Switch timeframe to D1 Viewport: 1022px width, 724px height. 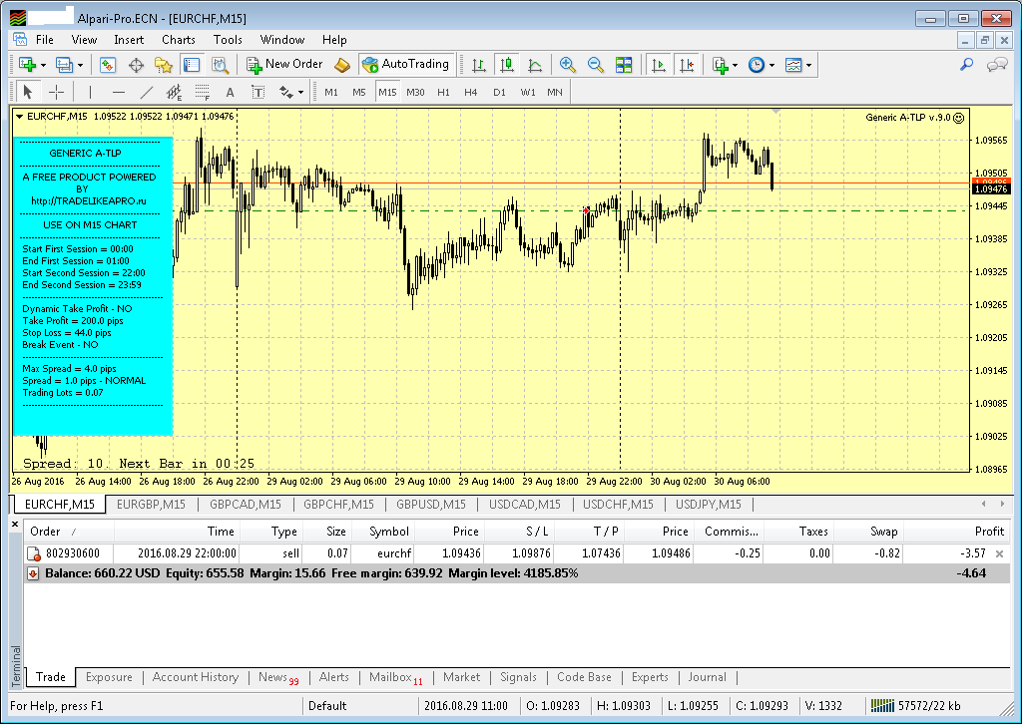(499, 93)
